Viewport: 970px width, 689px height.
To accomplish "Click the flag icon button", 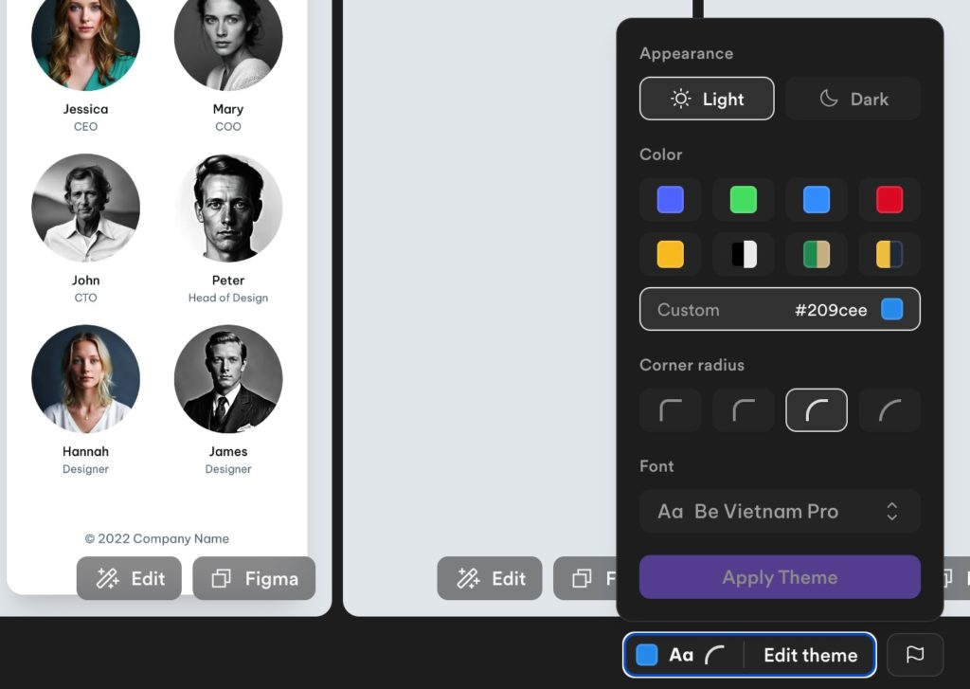I will (x=915, y=654).
